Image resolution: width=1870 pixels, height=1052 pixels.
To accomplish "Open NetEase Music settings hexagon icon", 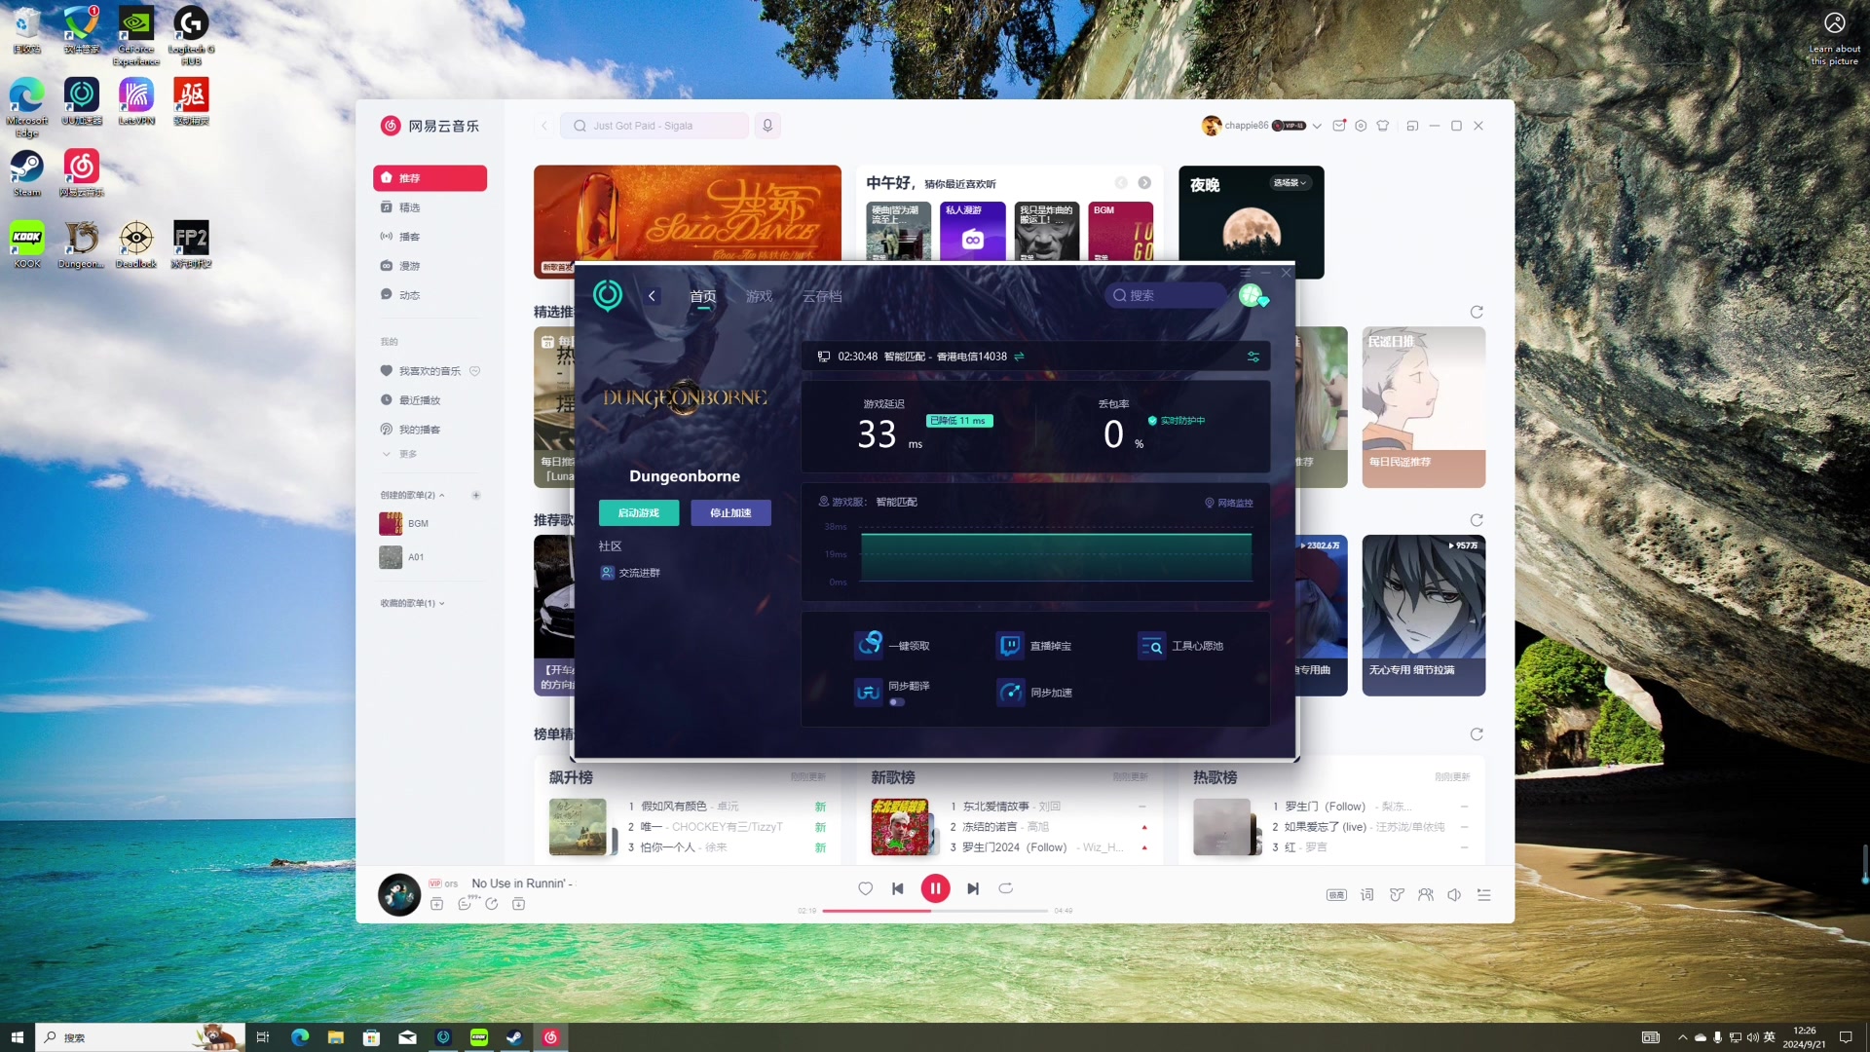I will pos(1361,126).
